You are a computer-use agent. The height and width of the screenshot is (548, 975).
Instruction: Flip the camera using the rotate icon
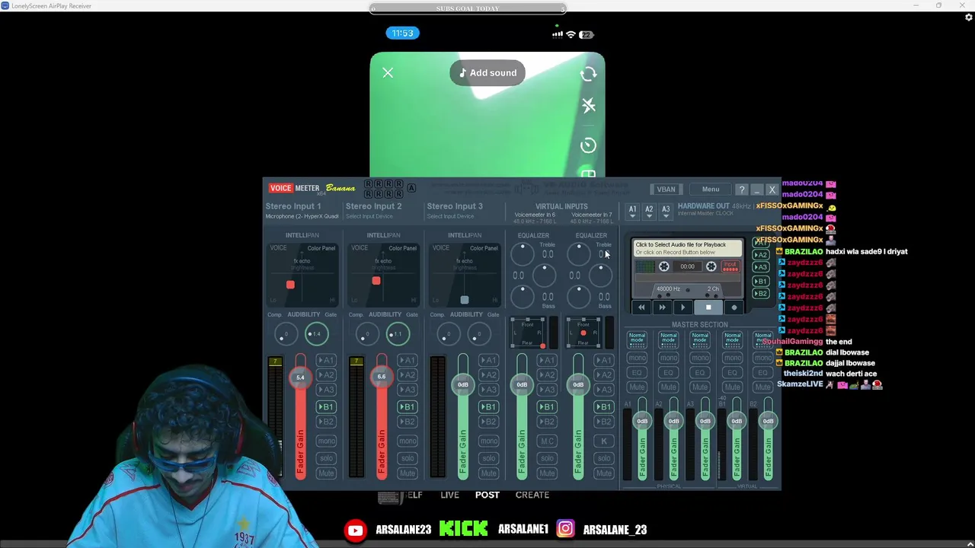click(588, 74)
